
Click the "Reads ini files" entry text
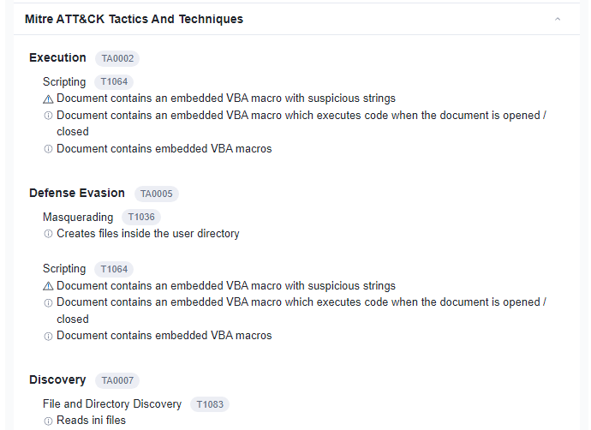click(91, 421)
